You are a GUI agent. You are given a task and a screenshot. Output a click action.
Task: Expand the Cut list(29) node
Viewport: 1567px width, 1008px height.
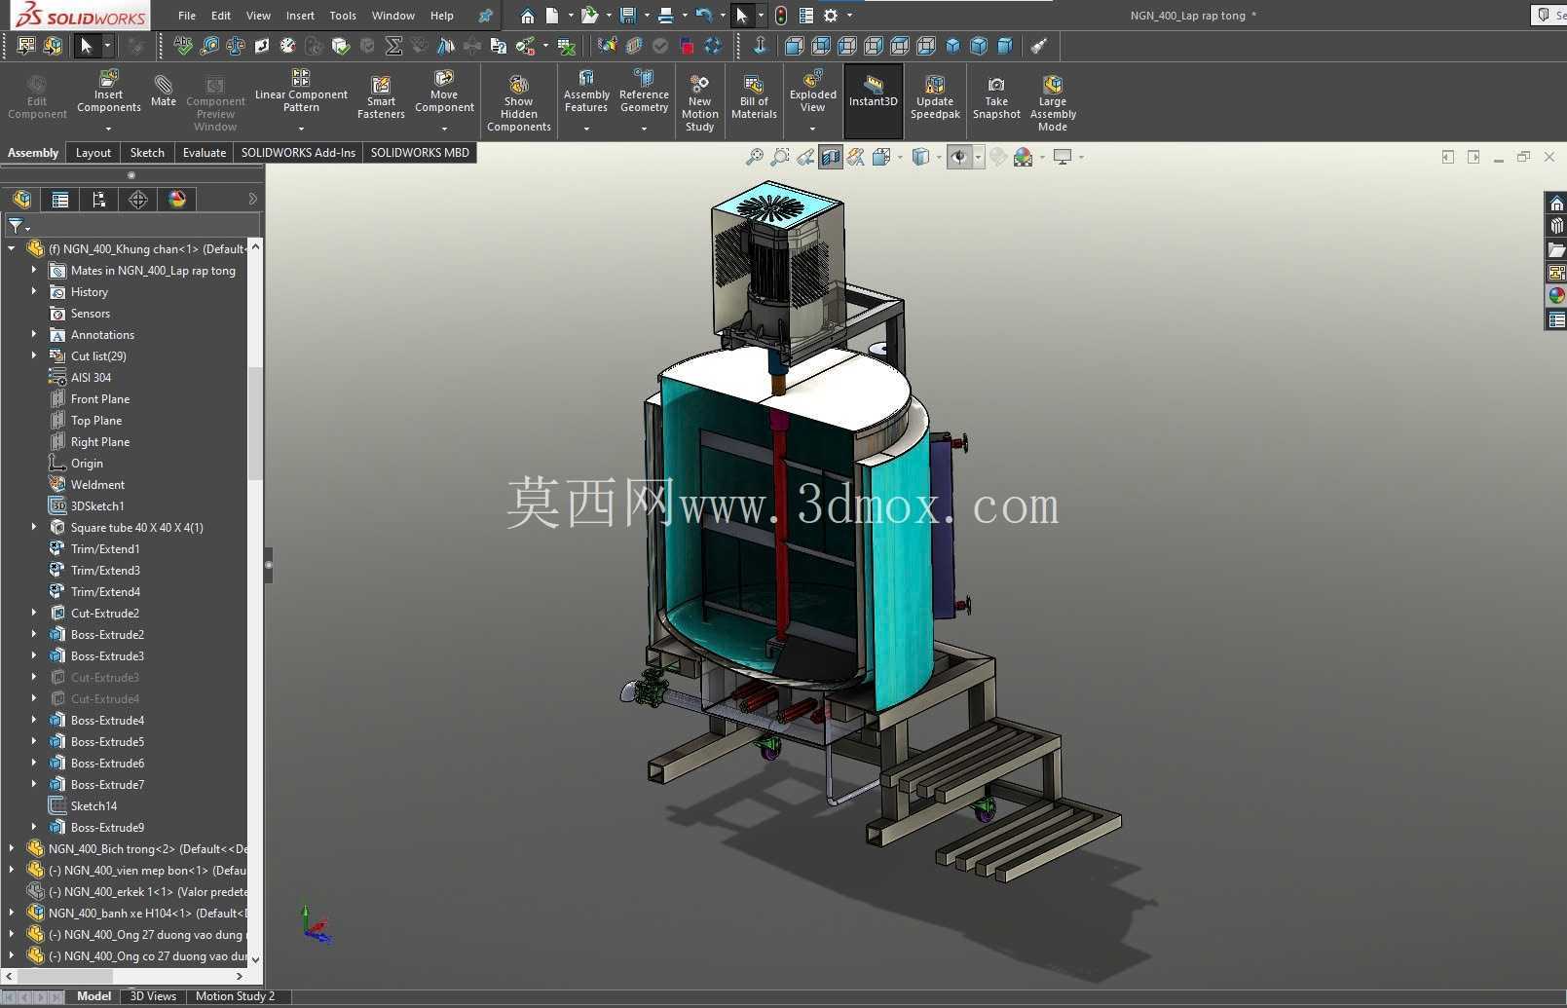point(34,355)
